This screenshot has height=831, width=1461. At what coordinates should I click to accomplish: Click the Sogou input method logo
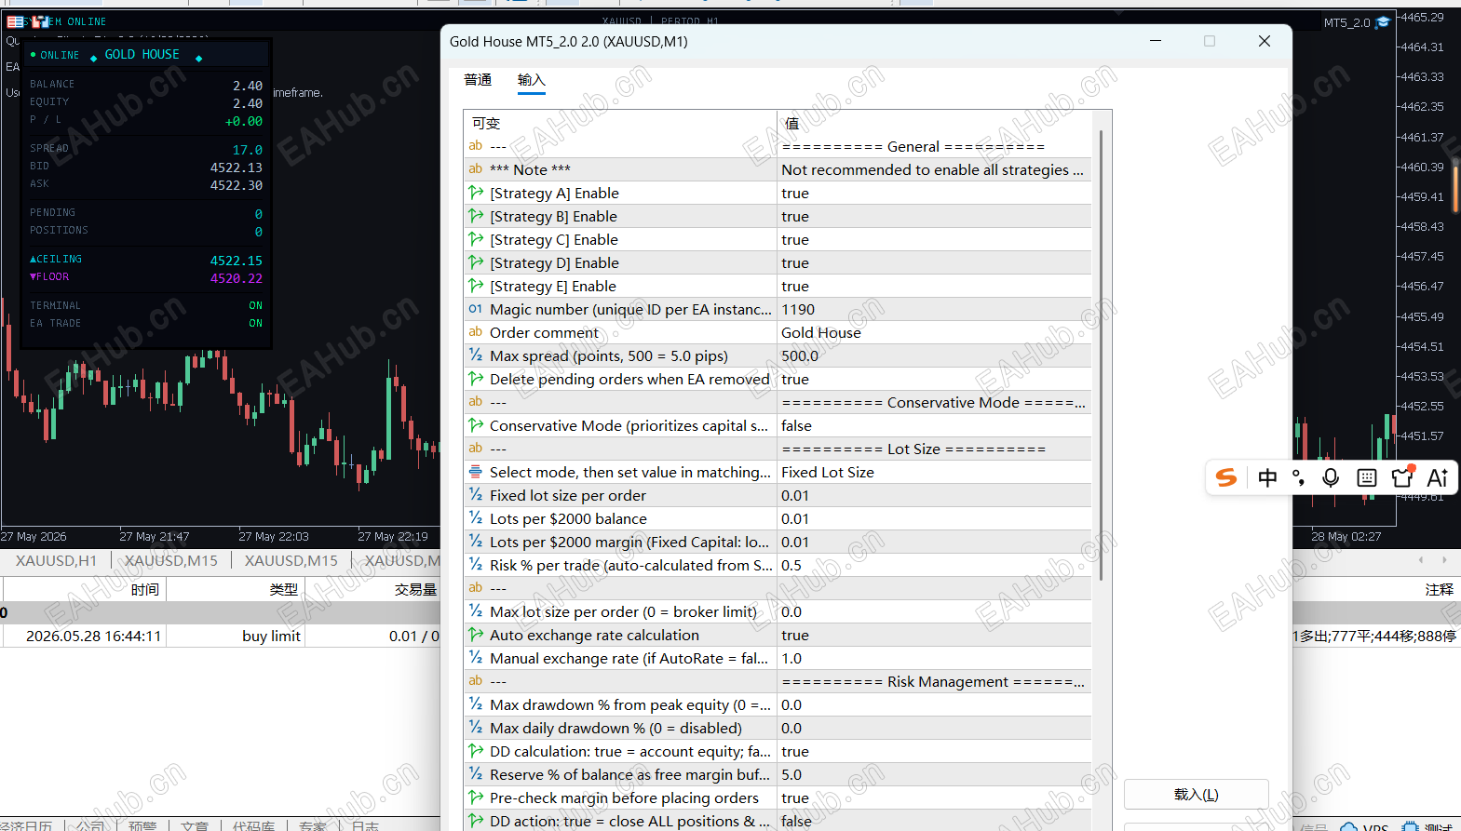click(x=1226, y=477)
